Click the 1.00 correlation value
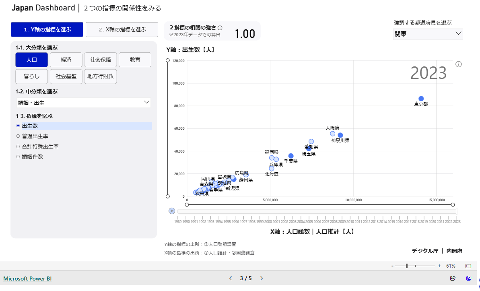The height and width of the screenshot is (291, 480). tap(245, 34)
